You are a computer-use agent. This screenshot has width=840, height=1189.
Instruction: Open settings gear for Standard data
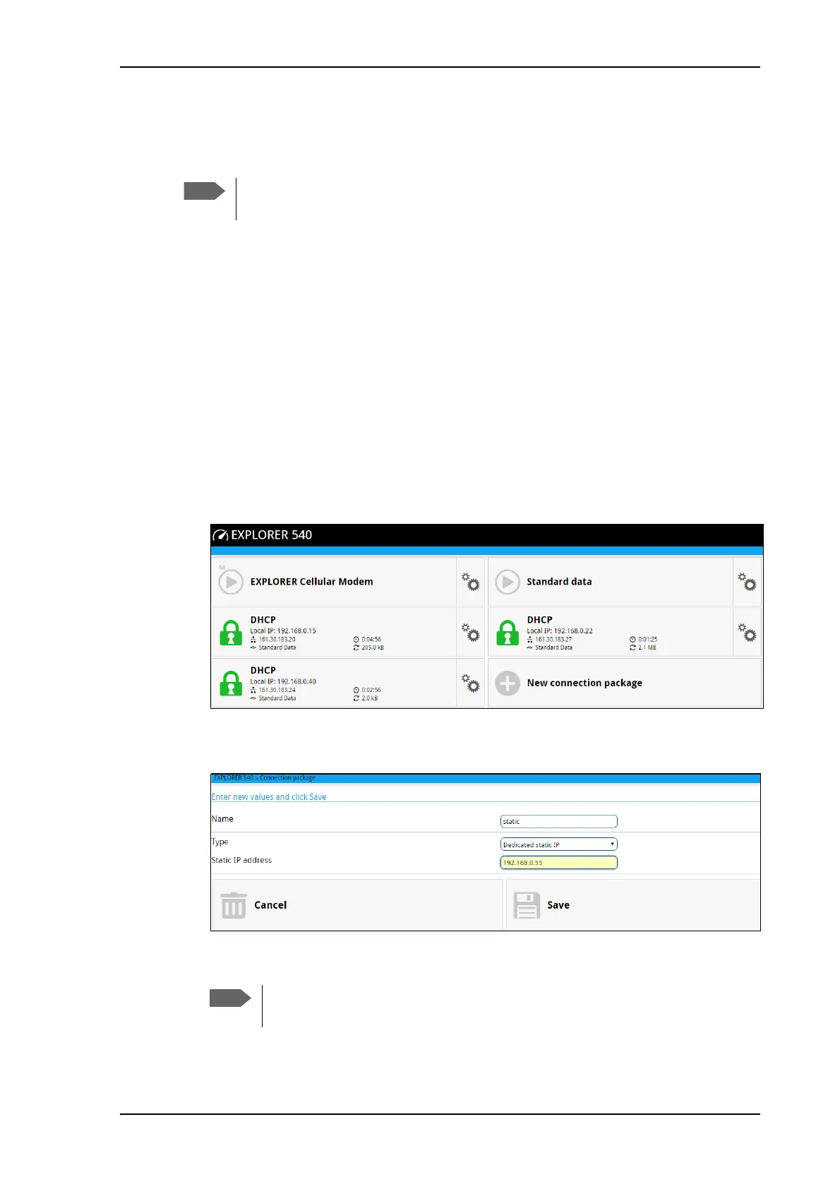[x=747, y=582]
